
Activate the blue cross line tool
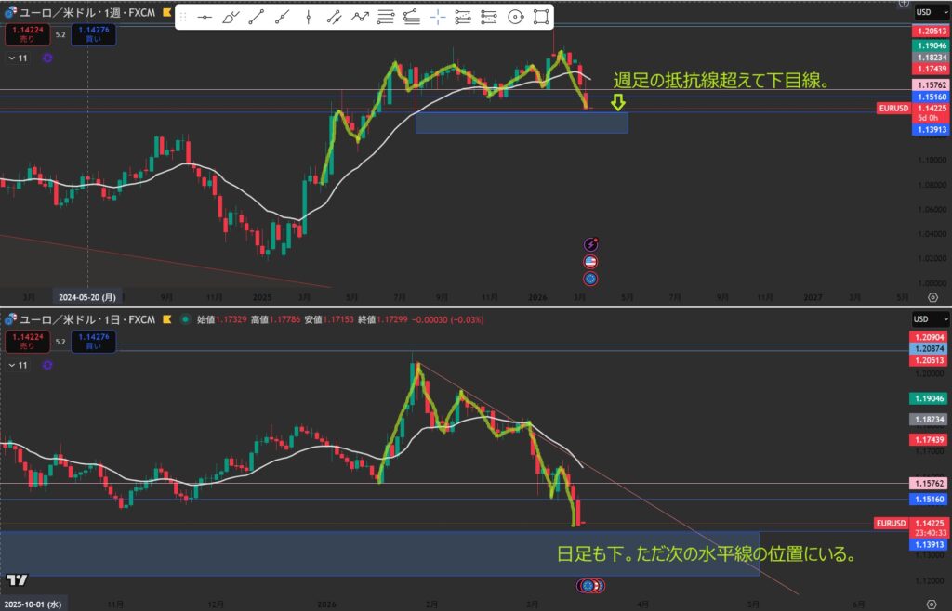coord(437,17)
